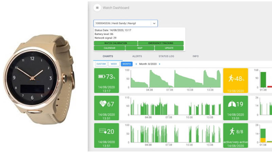Click the walking figure icon on yellow tile
Viewport: 272px width, 153px height.
[231, 78]
